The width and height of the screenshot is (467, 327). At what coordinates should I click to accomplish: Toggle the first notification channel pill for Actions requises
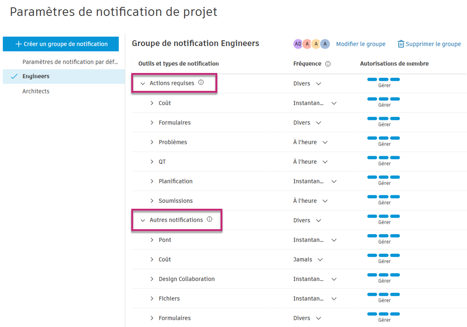coord(372,79)
